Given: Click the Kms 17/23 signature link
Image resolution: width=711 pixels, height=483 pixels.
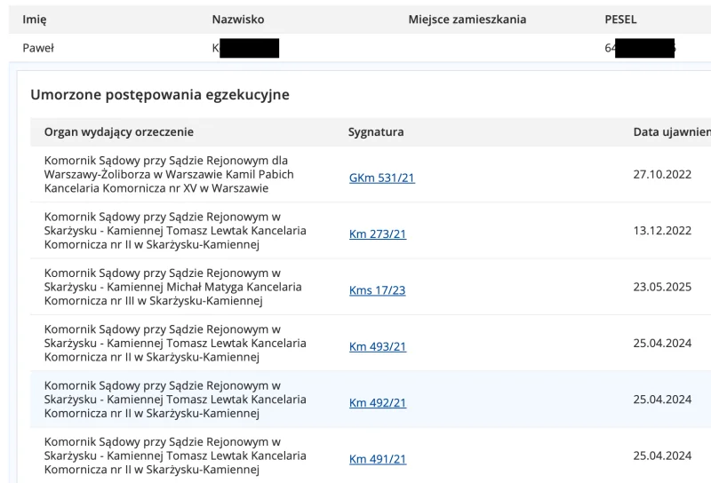Looking at the screenshot, I should pos(377,290).
